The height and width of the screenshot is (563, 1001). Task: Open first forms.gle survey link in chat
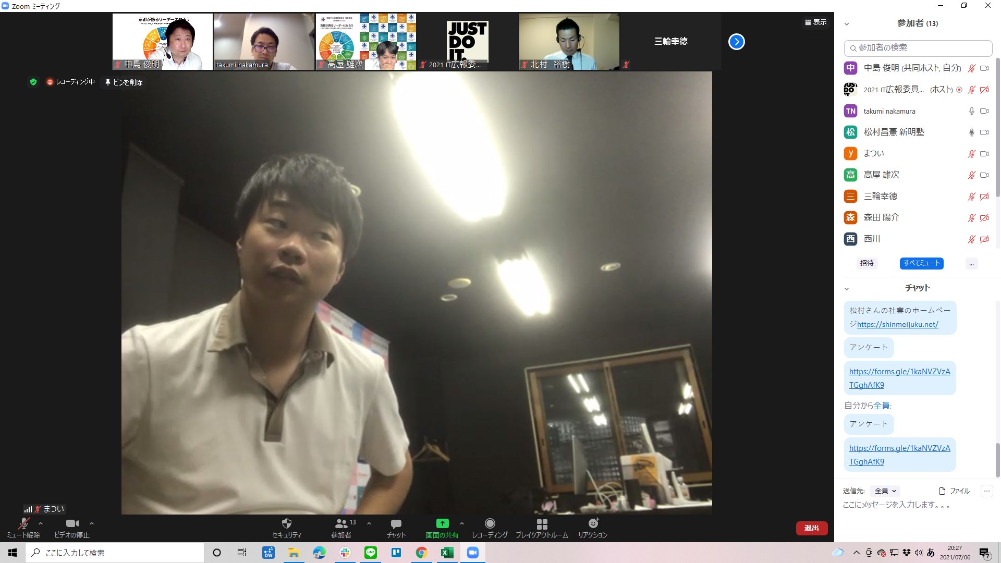pyautogui.click(x=899, y=378)
